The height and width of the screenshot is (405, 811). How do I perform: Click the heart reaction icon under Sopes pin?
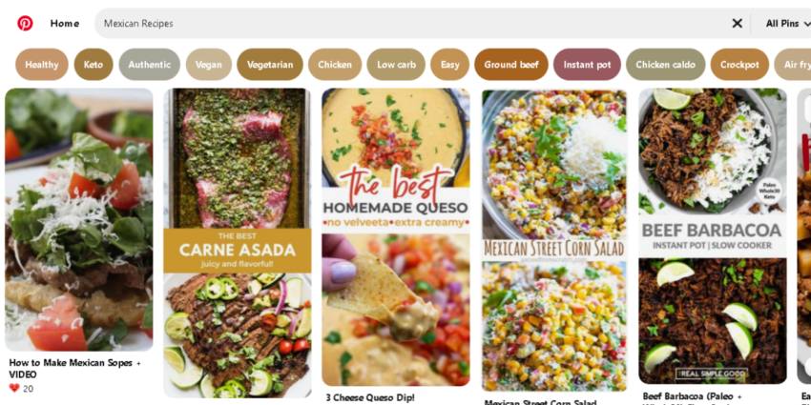pyautogui.click(x=14, y=388)
